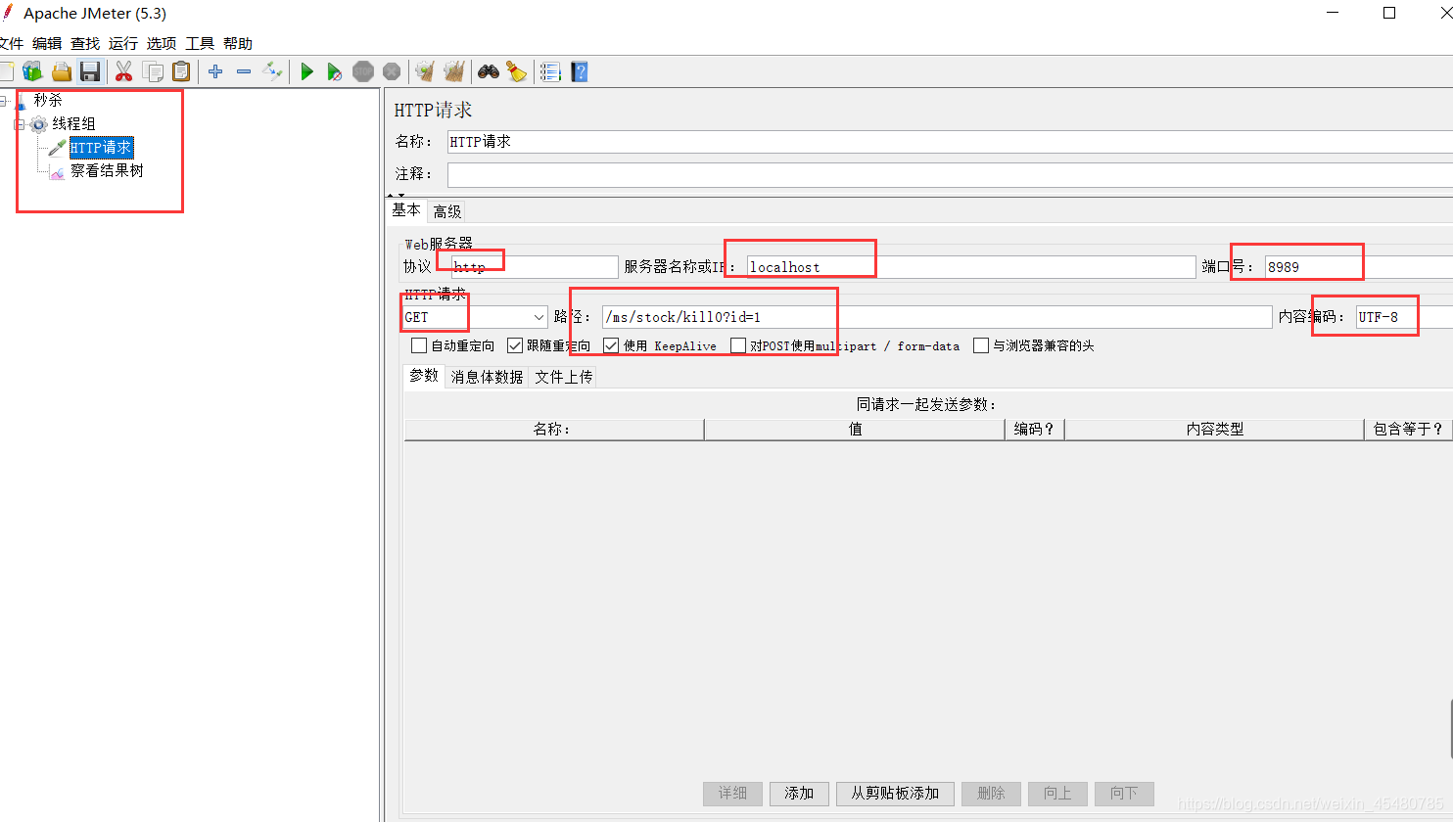Collapse the 秒杀 test plan tree node

(3, 101)
